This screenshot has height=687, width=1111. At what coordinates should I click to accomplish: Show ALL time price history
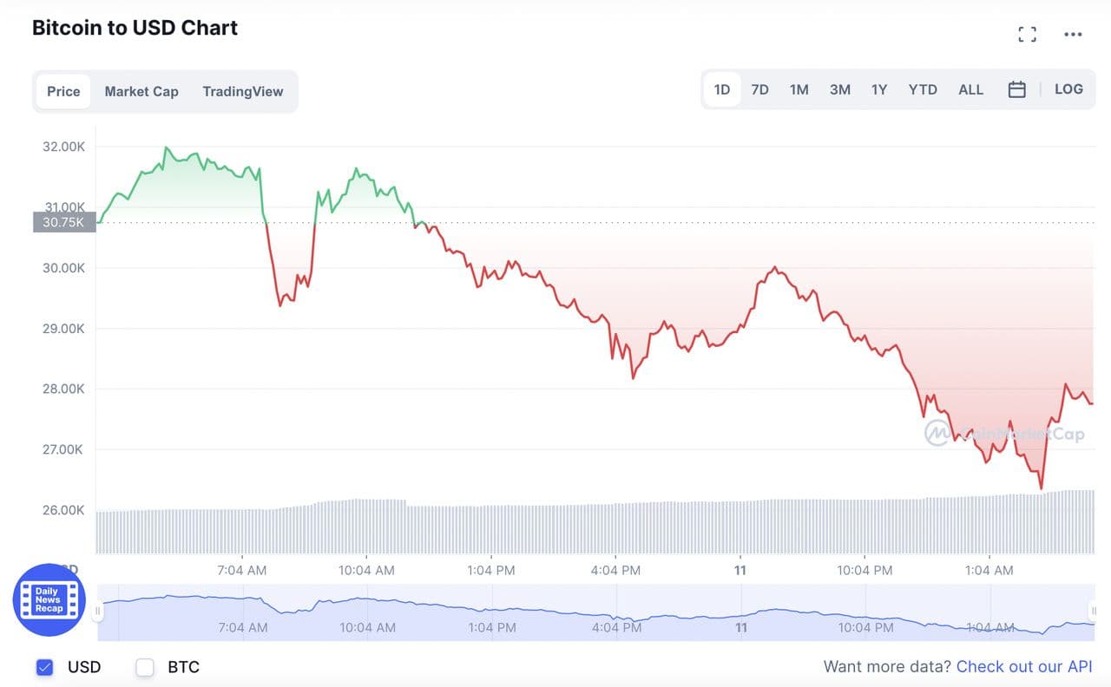click(x=970, y=89)
